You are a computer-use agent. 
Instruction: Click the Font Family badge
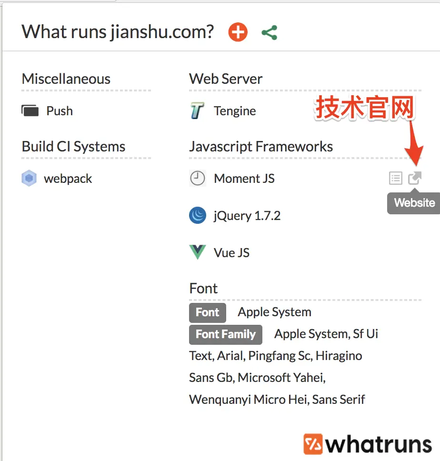click(226, 335)
